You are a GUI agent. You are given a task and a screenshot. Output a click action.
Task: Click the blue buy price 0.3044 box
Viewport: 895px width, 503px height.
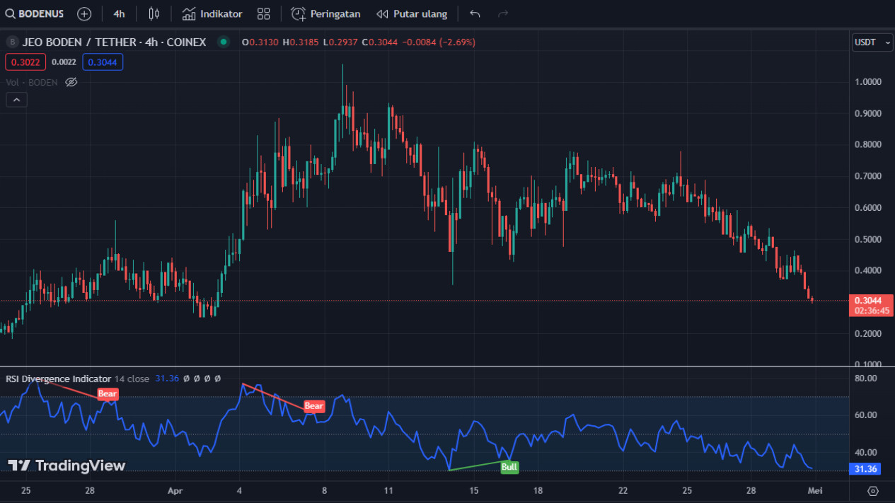[103, 62]
